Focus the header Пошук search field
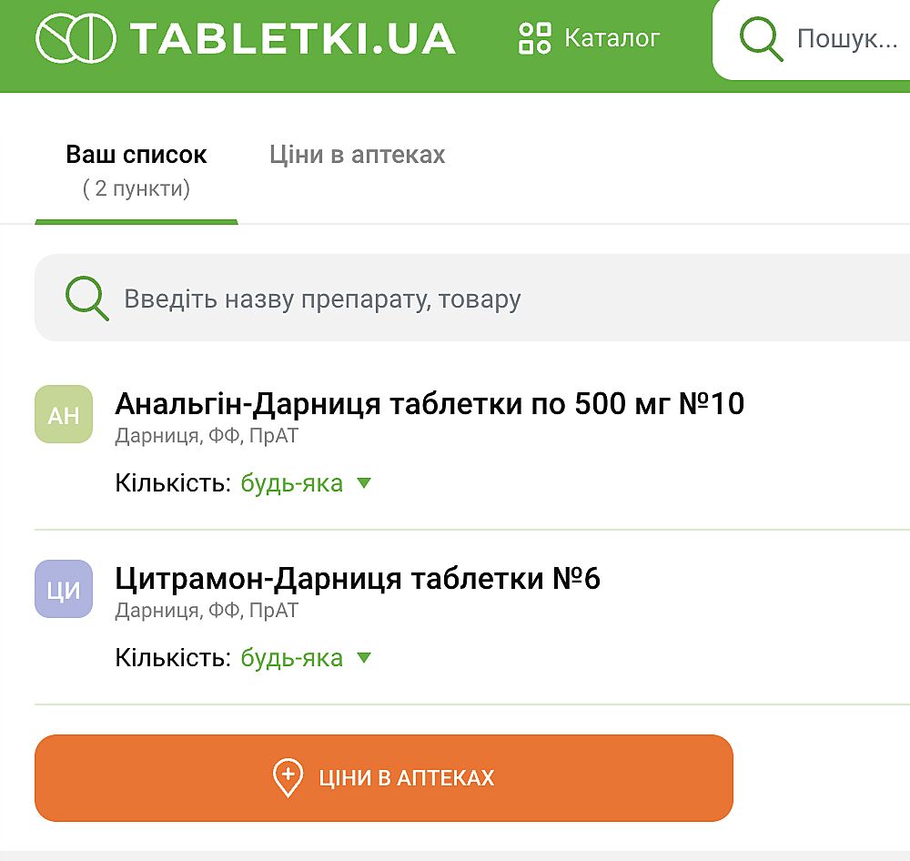 pos(846,39)
